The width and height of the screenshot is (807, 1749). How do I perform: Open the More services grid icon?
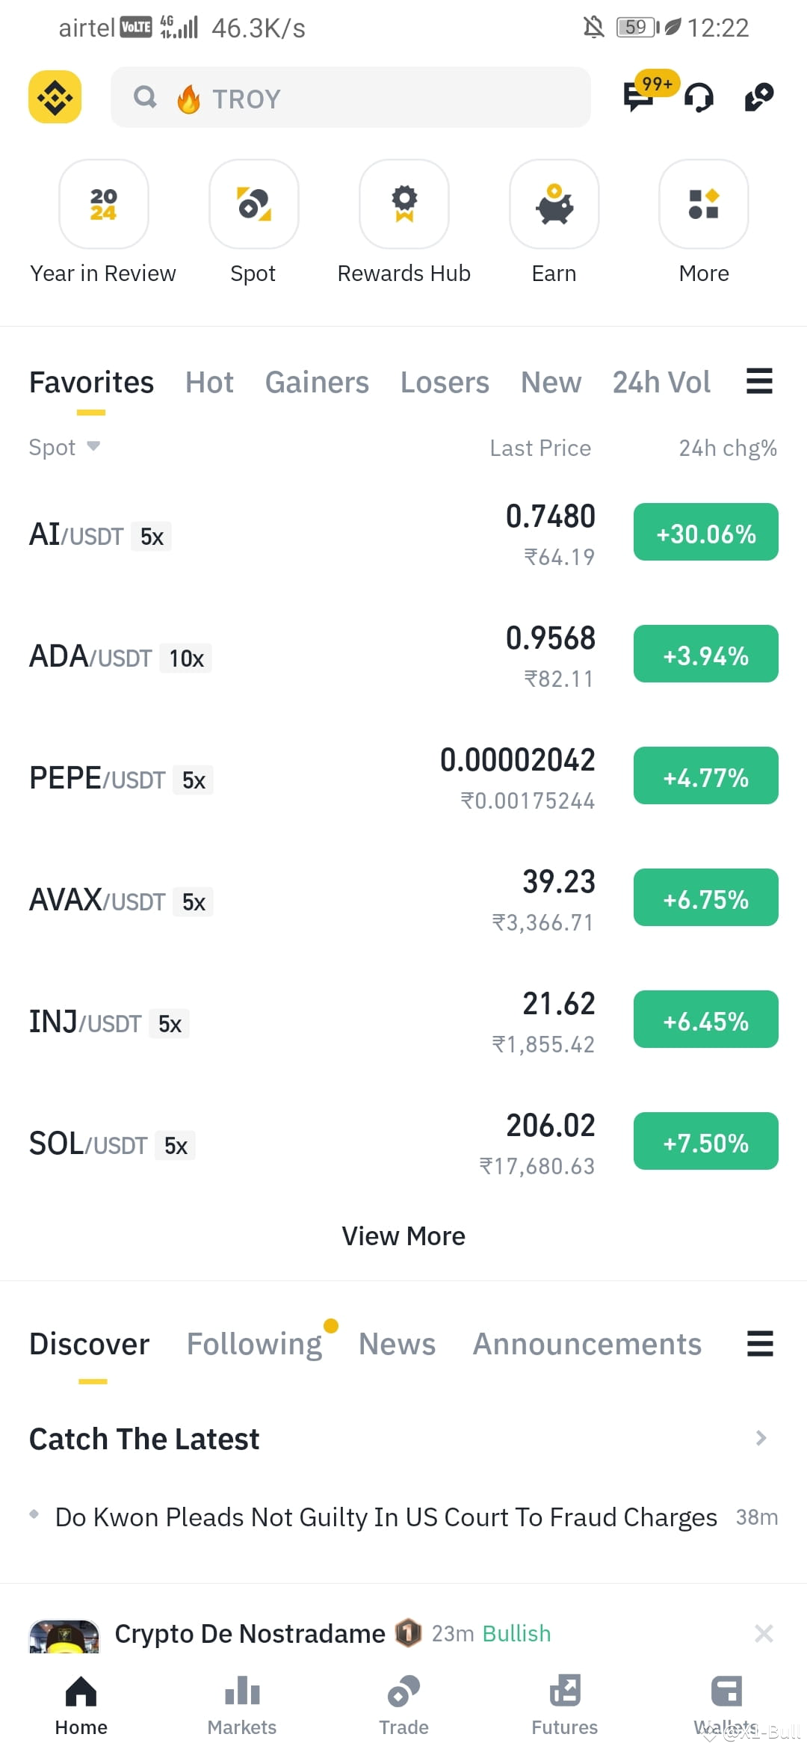[x=704, y=204]
